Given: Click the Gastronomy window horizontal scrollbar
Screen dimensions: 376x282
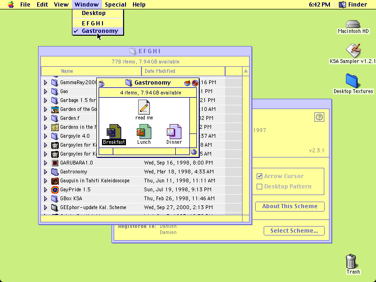Looking at the screenshot, I should [x=144, y=151].
